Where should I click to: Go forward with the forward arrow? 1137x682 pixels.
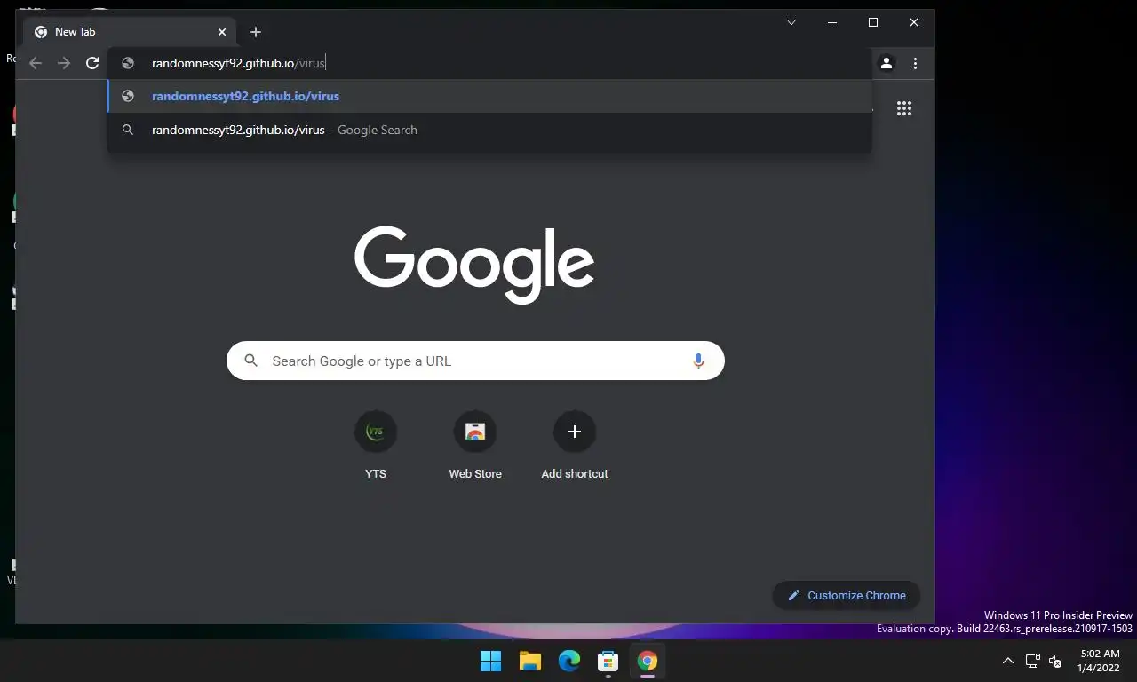pyautogui.click(x=64, y=63)
